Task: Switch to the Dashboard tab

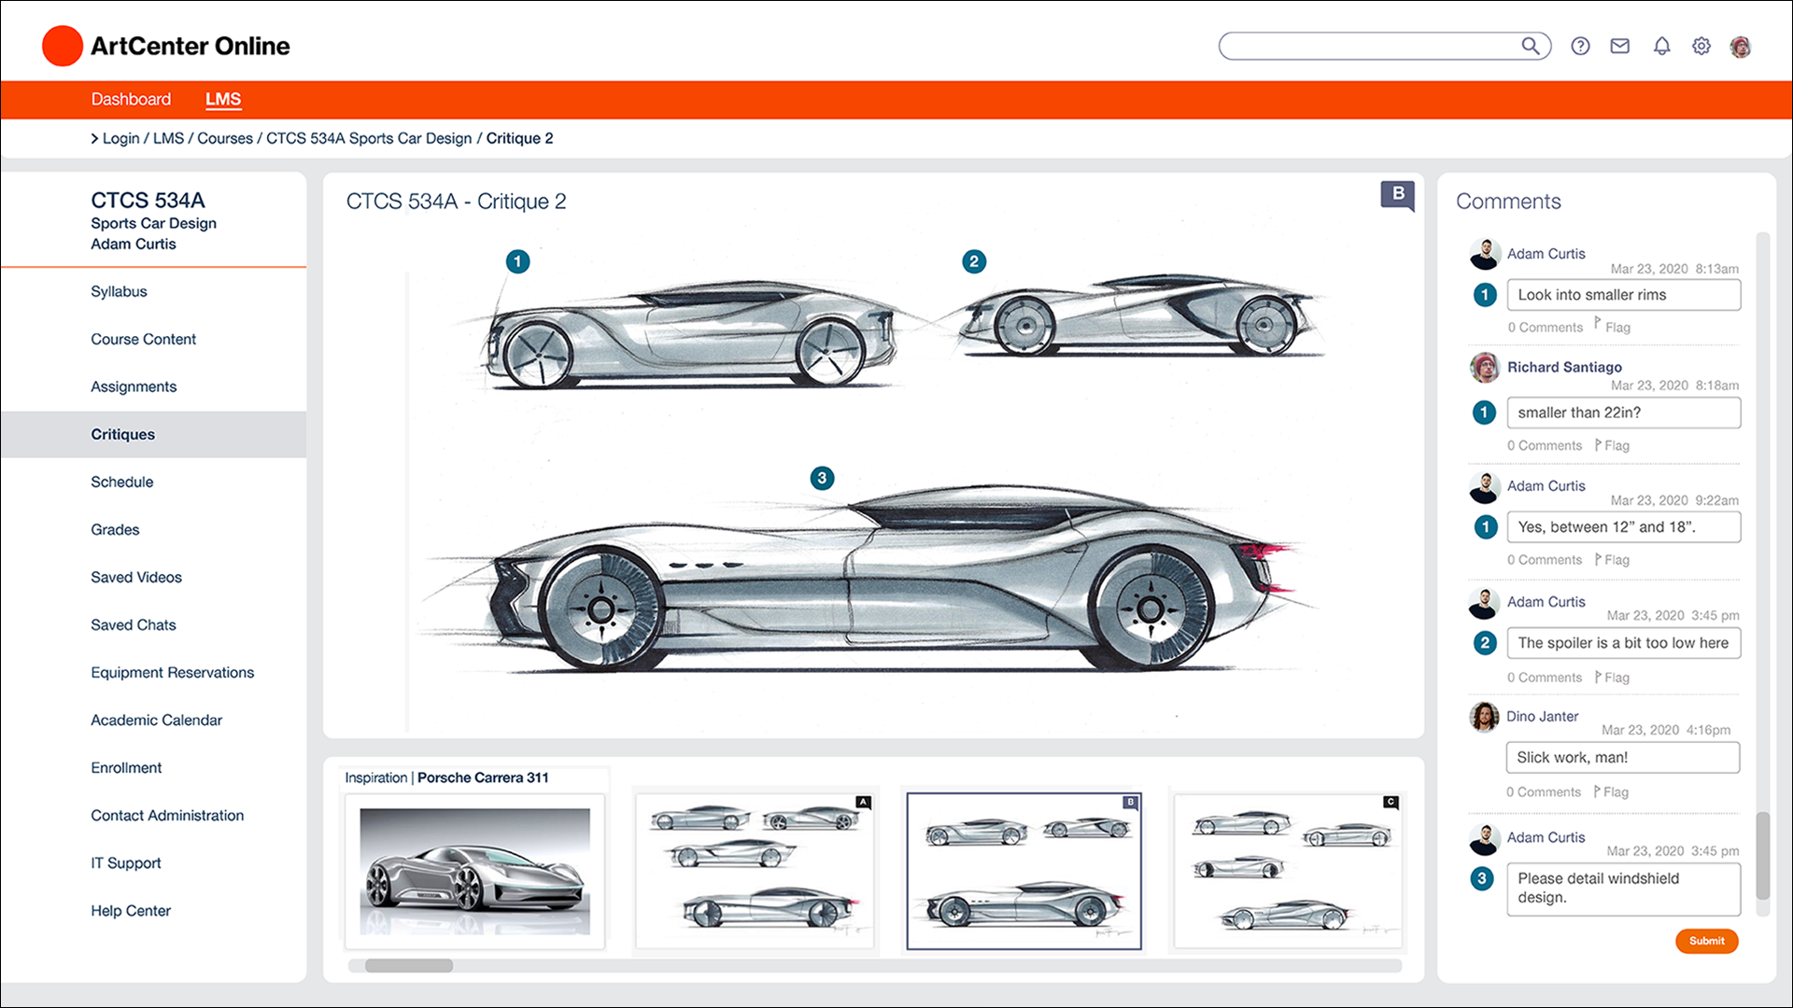Action: 131,99
